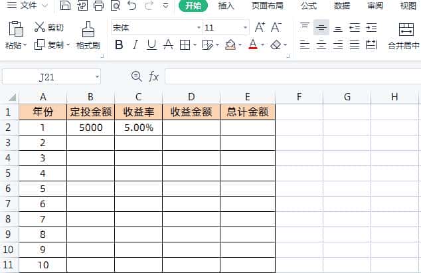Click the align left icon
Screen dimensions: 421x273
pos(305,45)
